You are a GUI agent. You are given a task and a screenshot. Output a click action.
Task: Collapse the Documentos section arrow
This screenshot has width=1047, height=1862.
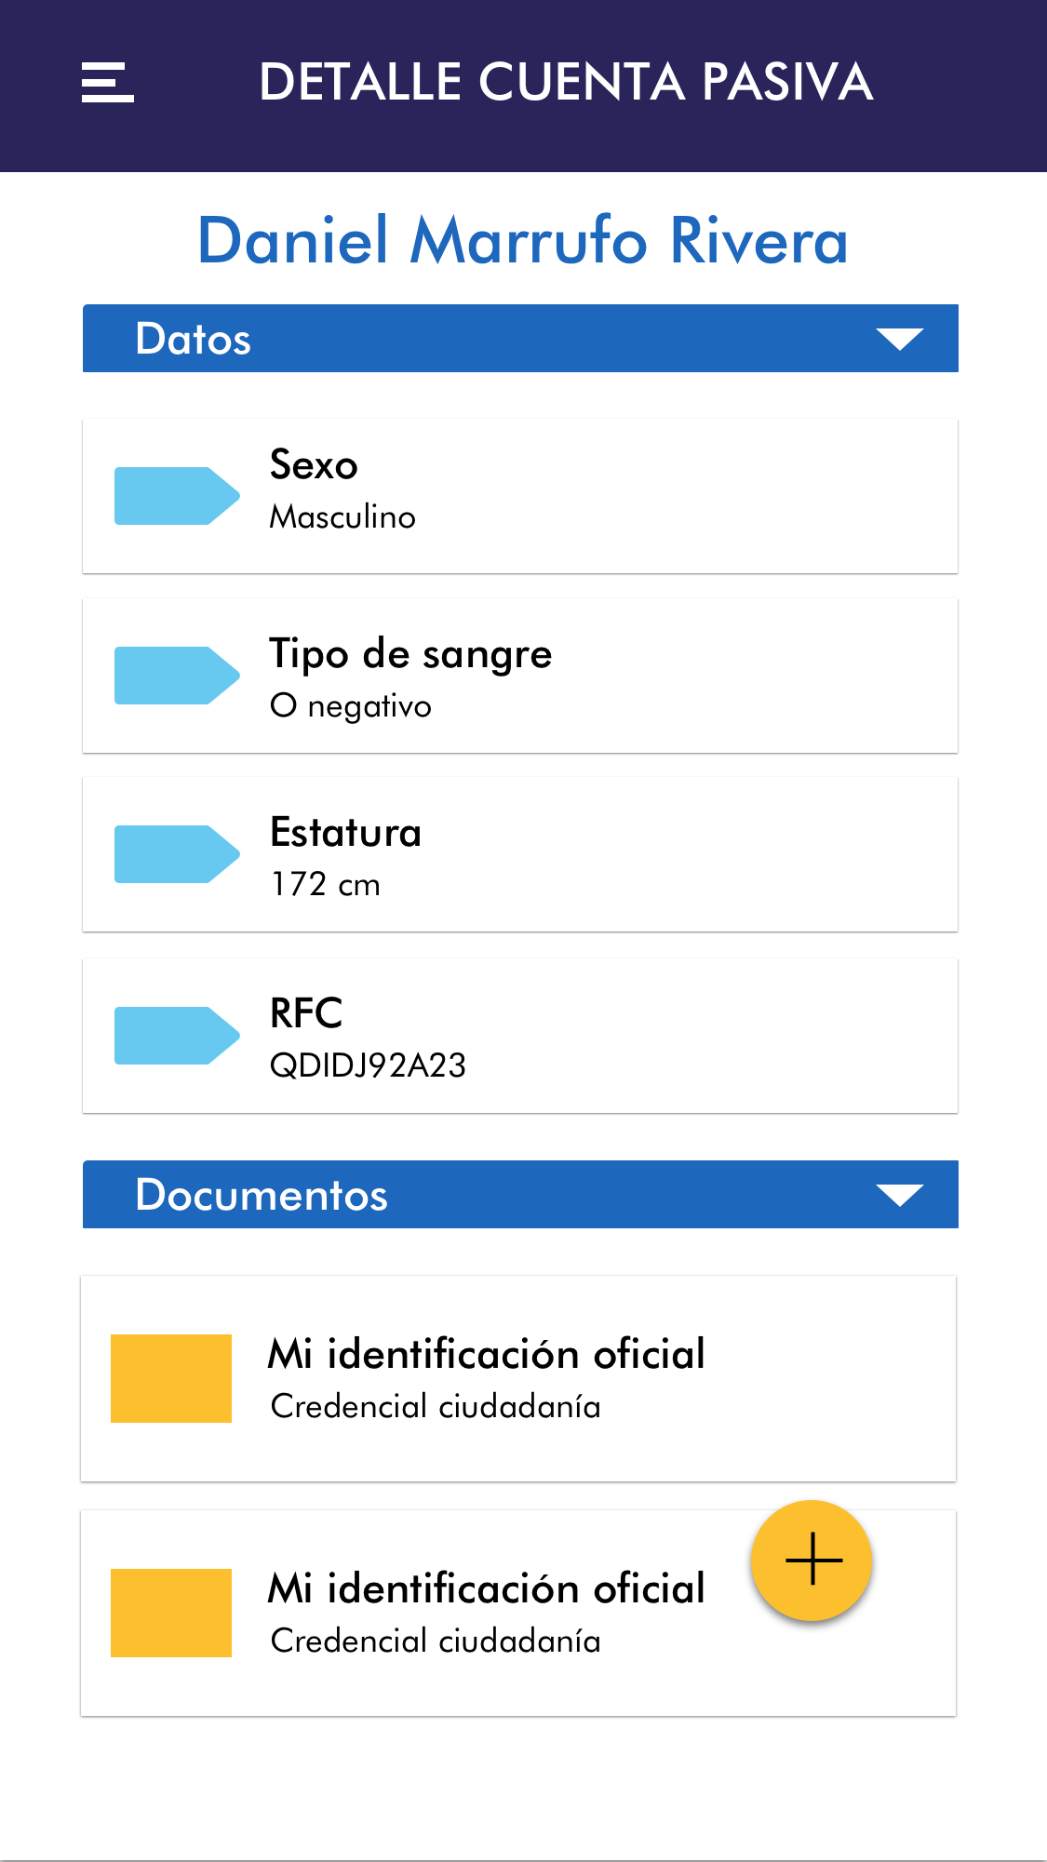pos(899,1195)
